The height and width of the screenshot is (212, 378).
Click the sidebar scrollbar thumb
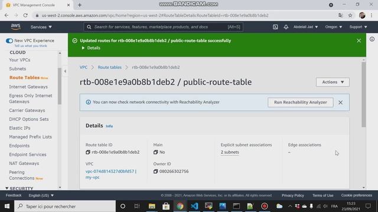[60, 86]
